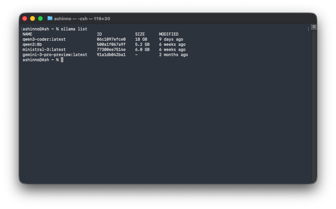Click the ID 06c1097efce0
This screenshot has width=336, height=209.
(111, 39)
